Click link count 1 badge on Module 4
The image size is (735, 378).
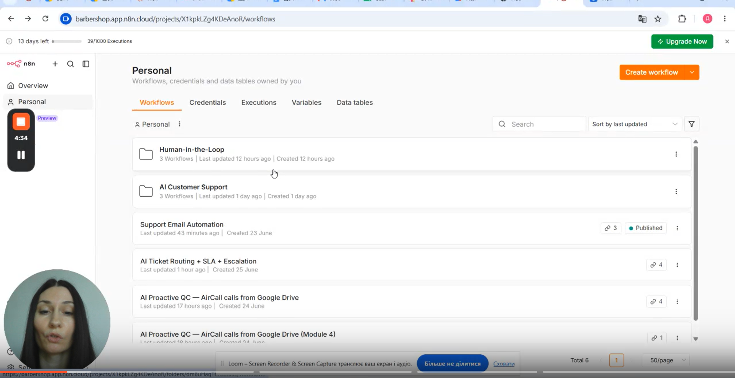[x=657, y=338]
